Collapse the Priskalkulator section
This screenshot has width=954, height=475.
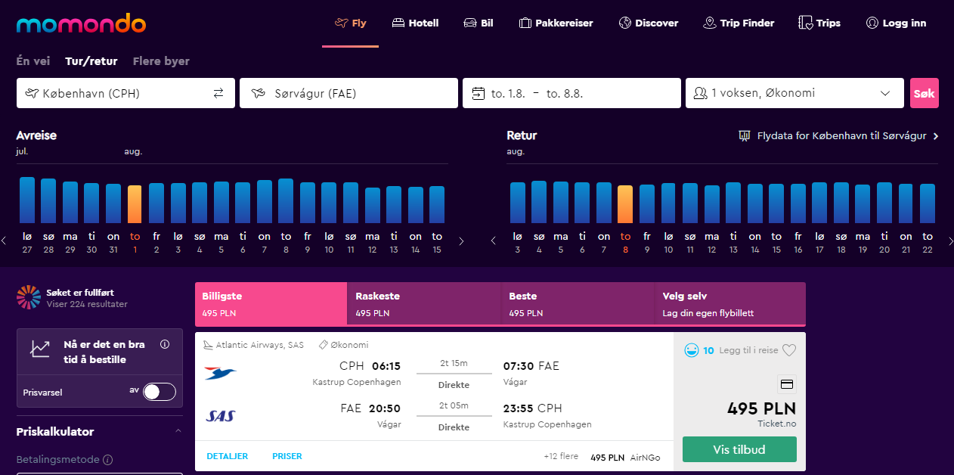click(178, 432)
